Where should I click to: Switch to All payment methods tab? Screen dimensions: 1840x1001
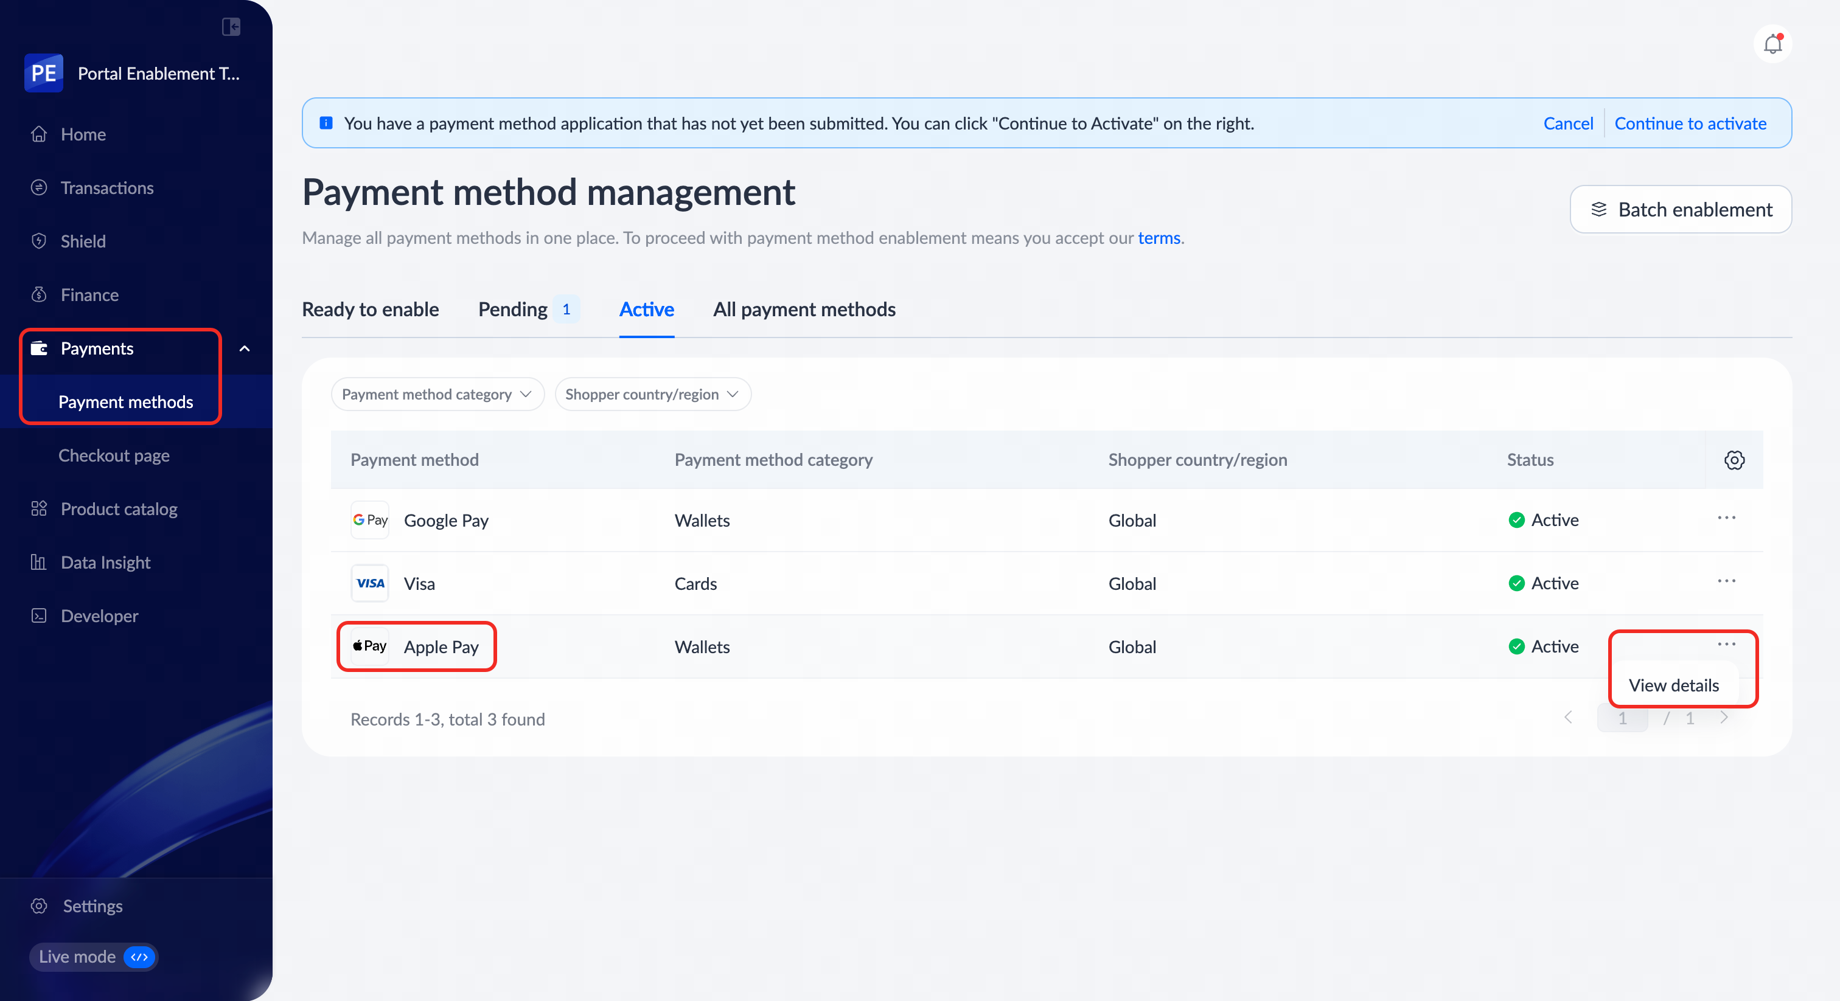804,310
